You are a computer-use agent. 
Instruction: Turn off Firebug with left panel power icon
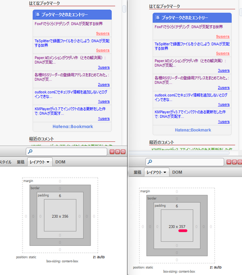point(123,152)
